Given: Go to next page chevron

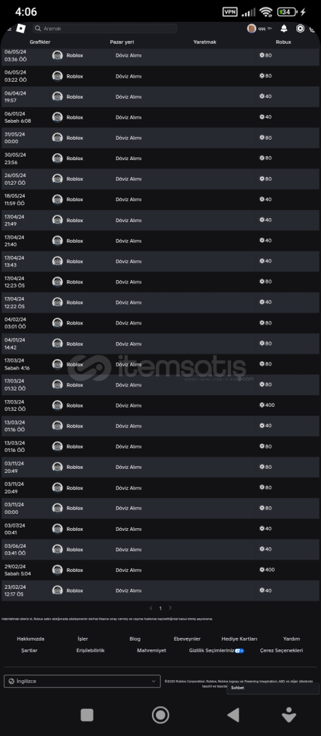Looking at the screenshot, I should (170, 608).
